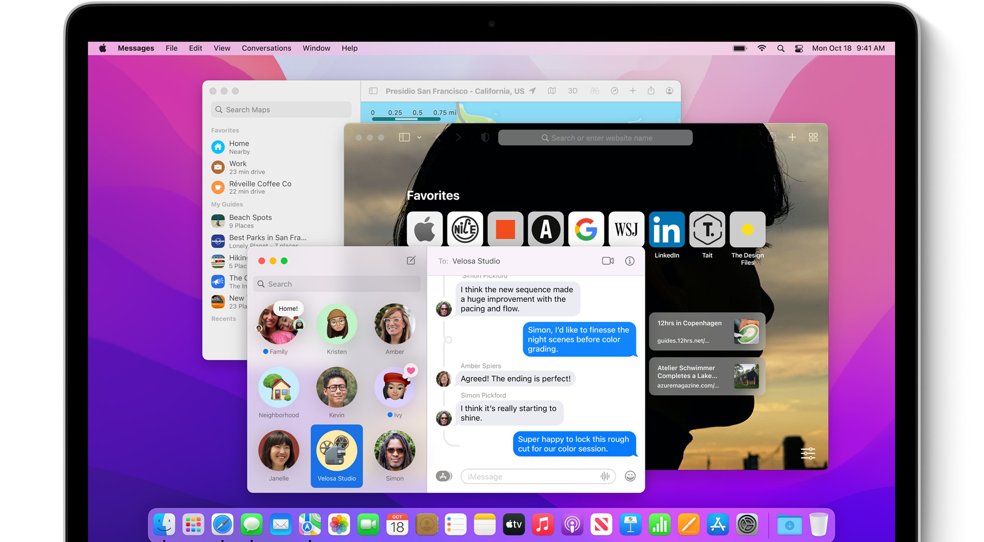This screenshot has height=542, width=984.
Task: Toggle 3D map view
Action: pos(572,91)
